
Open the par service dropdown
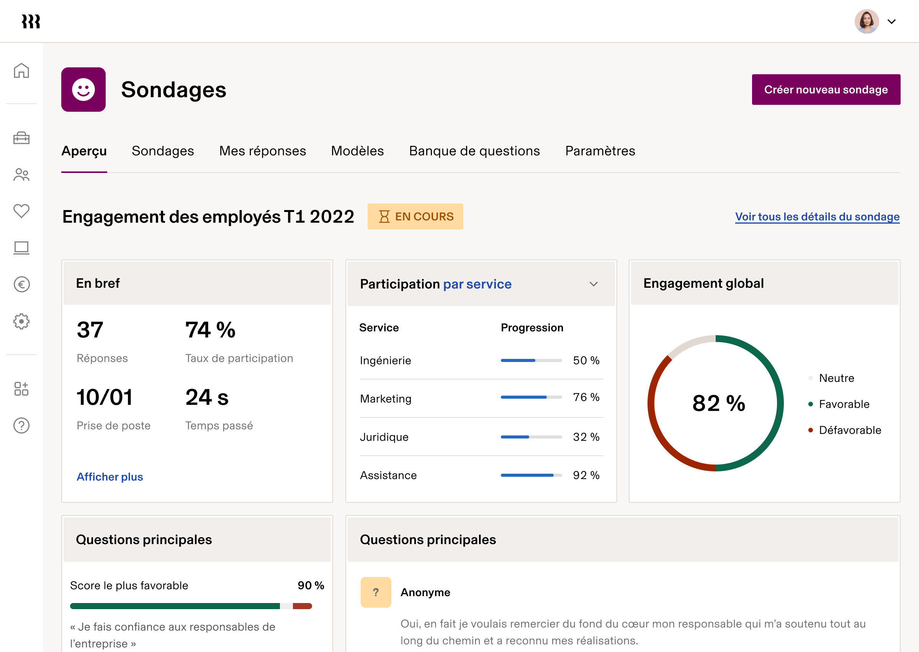tap(477, 284)
